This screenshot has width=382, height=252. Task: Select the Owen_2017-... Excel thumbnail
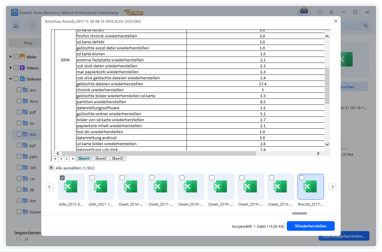coord(161,187)
